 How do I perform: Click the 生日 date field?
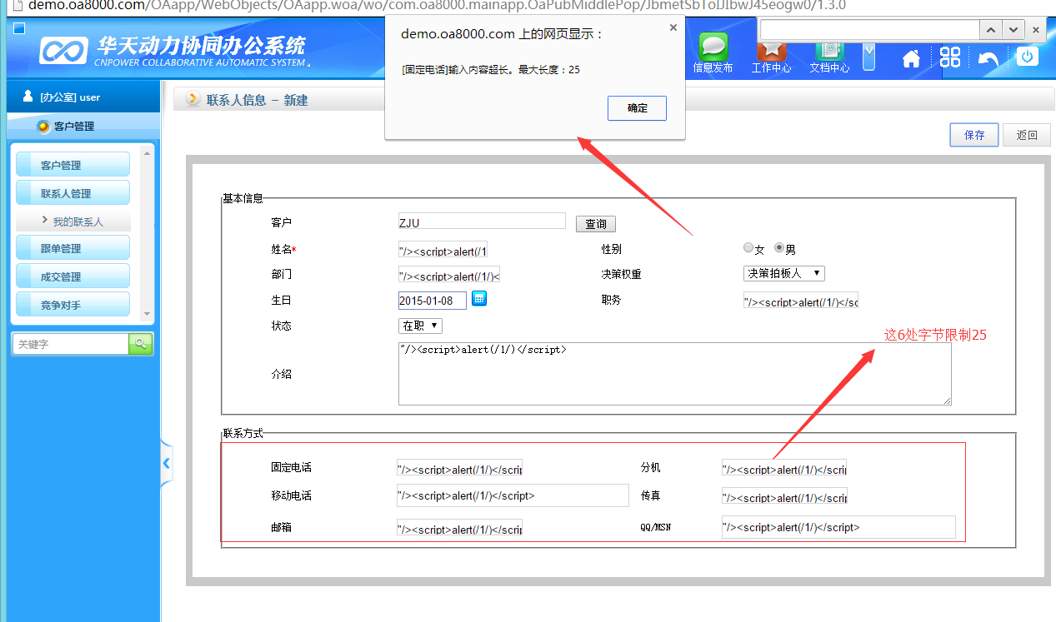[433, 300]
